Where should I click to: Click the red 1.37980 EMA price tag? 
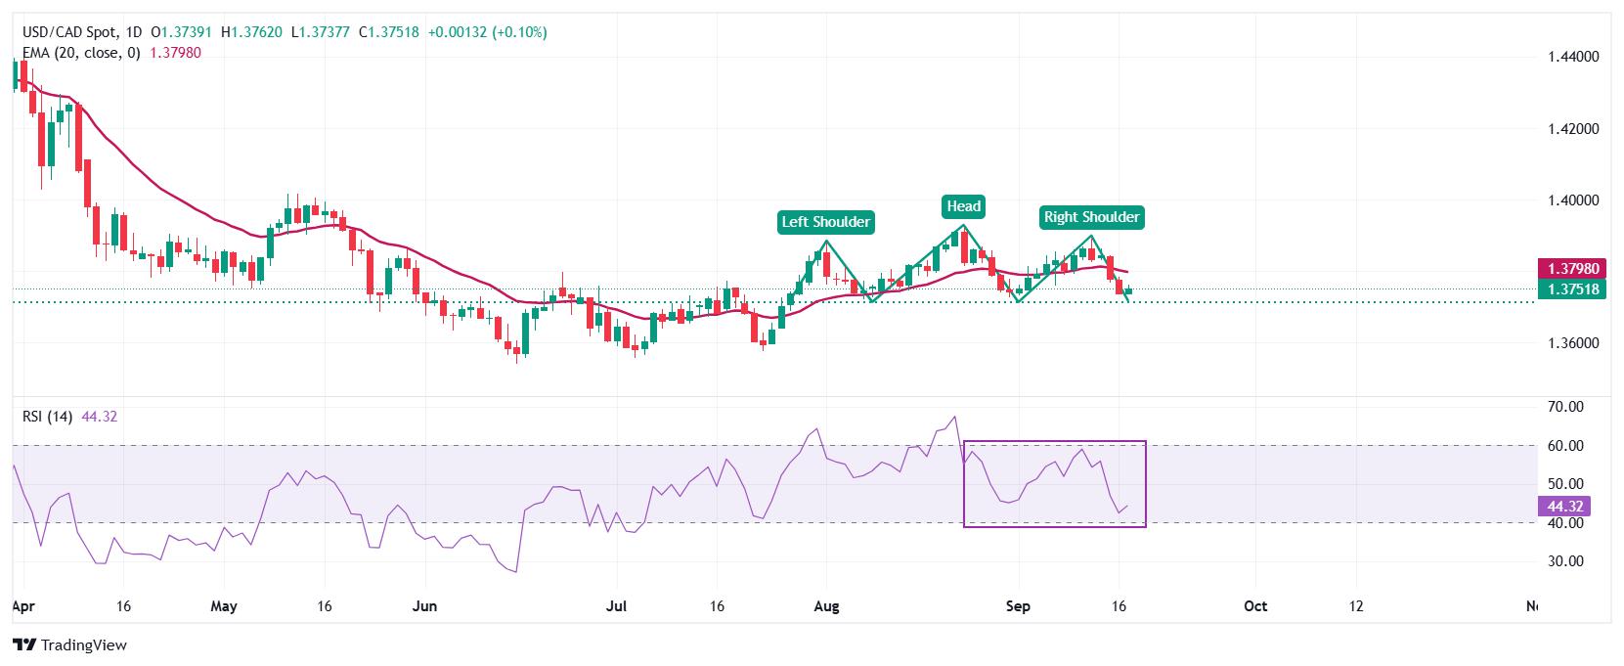pos(1571,268)
